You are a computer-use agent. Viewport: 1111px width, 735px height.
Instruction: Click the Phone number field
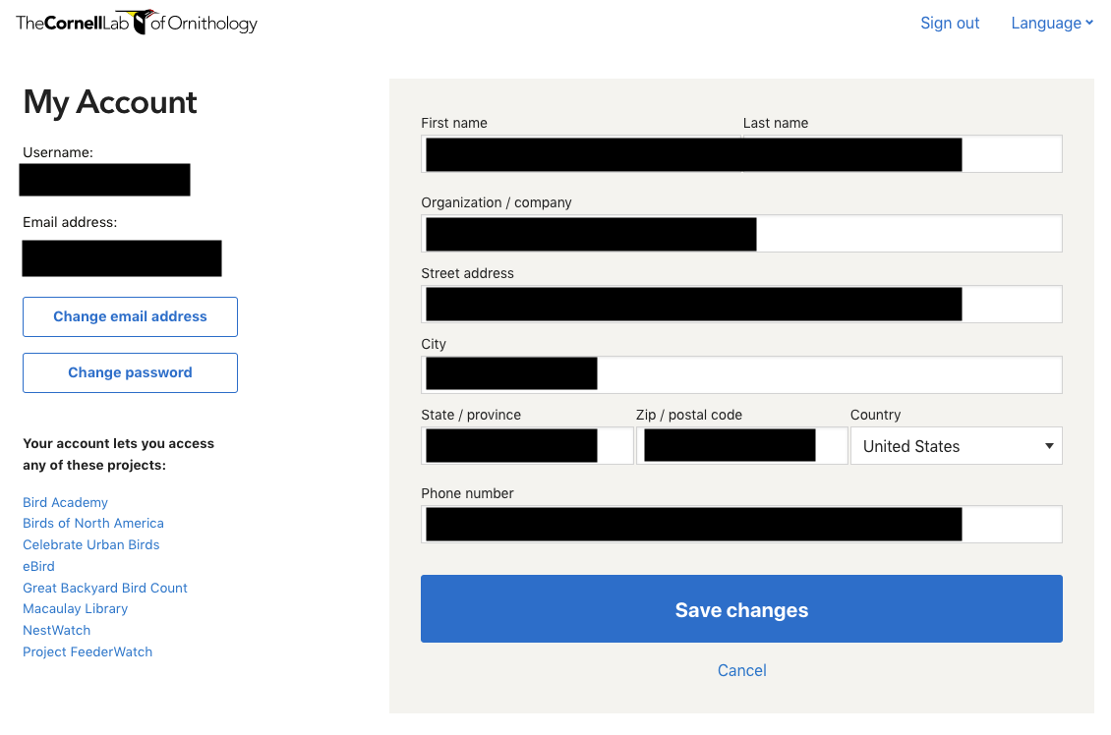(742, 524)
